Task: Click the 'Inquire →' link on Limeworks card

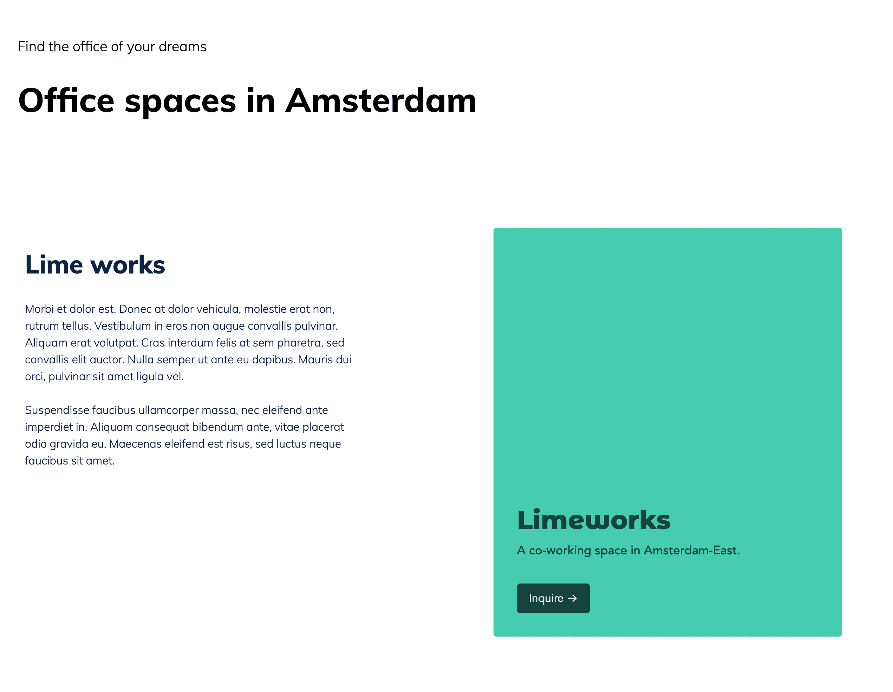Action: pos(552,598)
